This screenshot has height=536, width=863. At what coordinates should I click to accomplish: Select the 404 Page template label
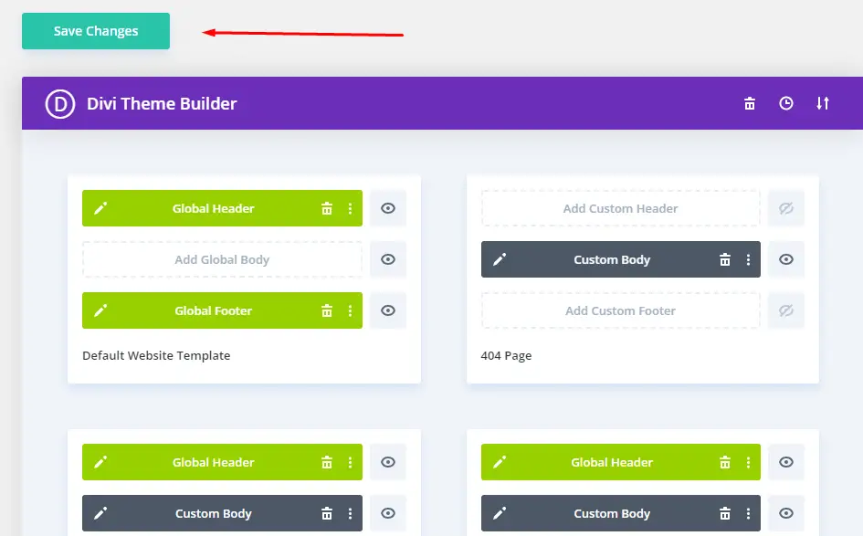506,355
